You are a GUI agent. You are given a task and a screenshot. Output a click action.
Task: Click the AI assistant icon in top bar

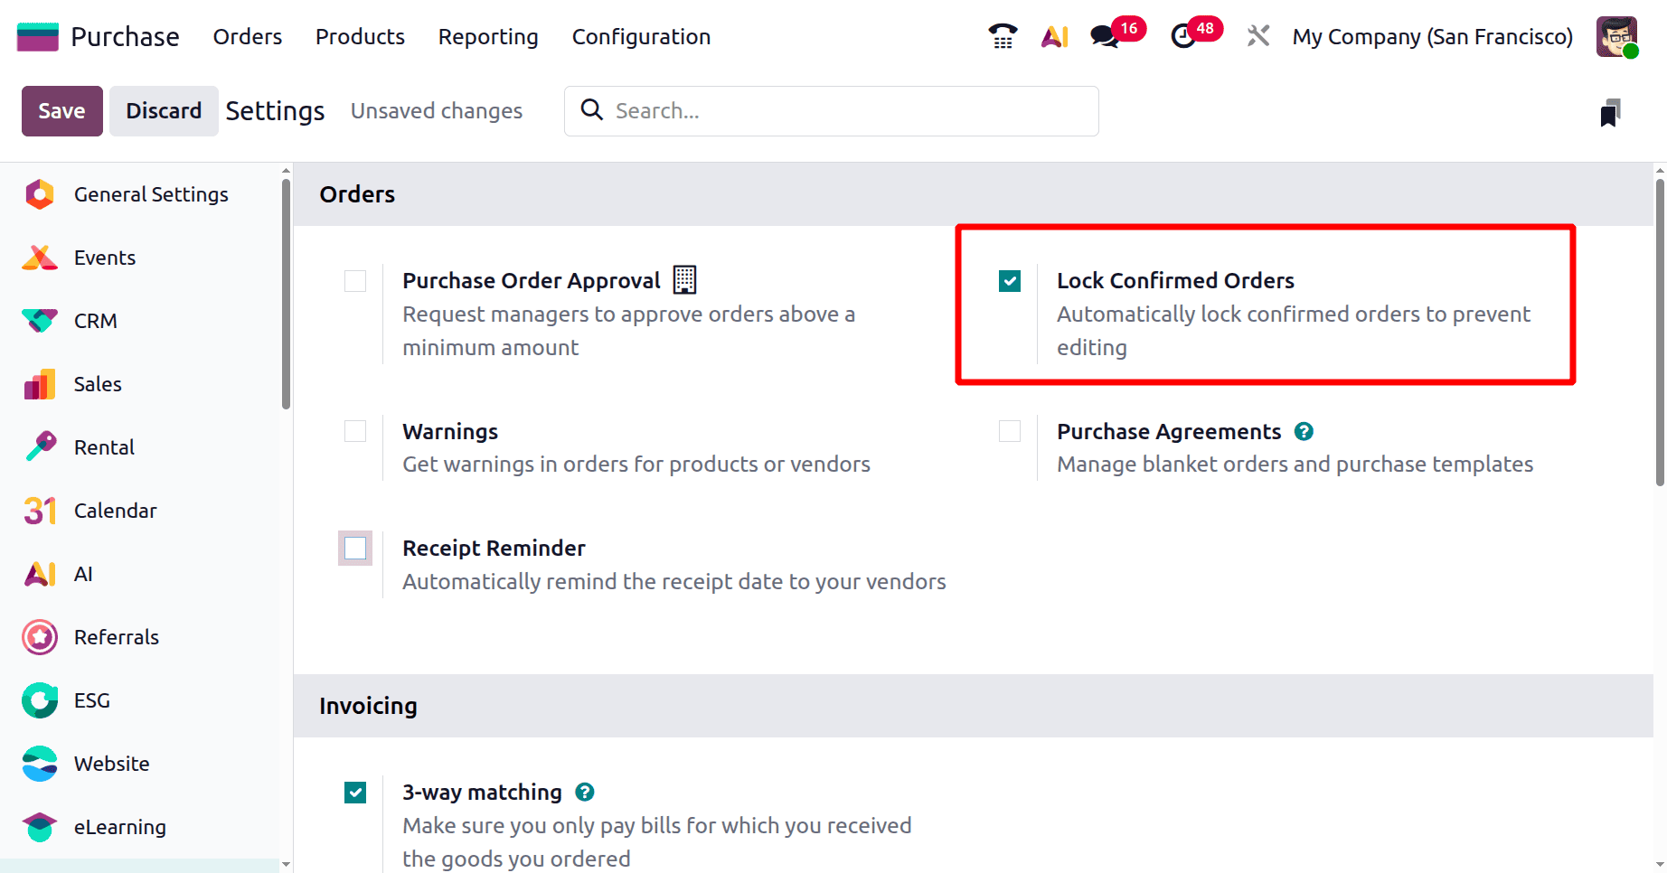coord(1054,36)
